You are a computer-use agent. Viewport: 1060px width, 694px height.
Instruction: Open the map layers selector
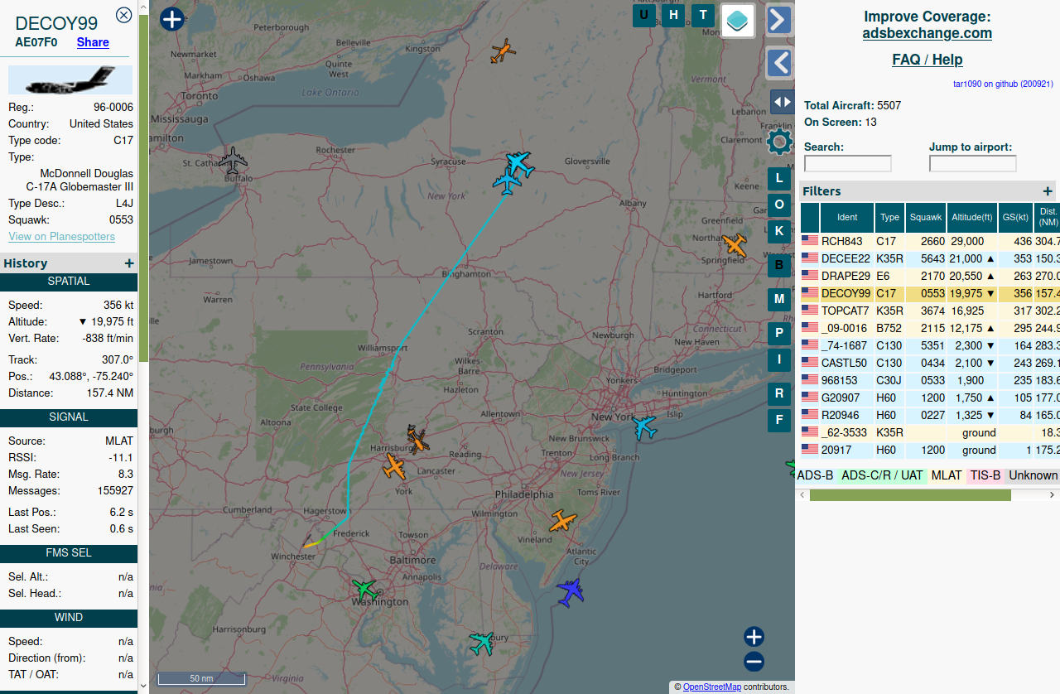pos(738,21)
